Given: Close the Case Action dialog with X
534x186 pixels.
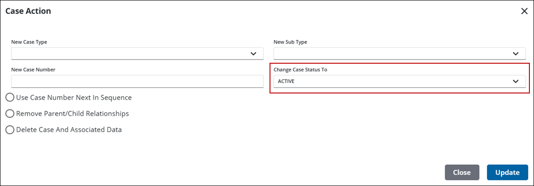Looking at the screenshot, I should coord(524,11).
